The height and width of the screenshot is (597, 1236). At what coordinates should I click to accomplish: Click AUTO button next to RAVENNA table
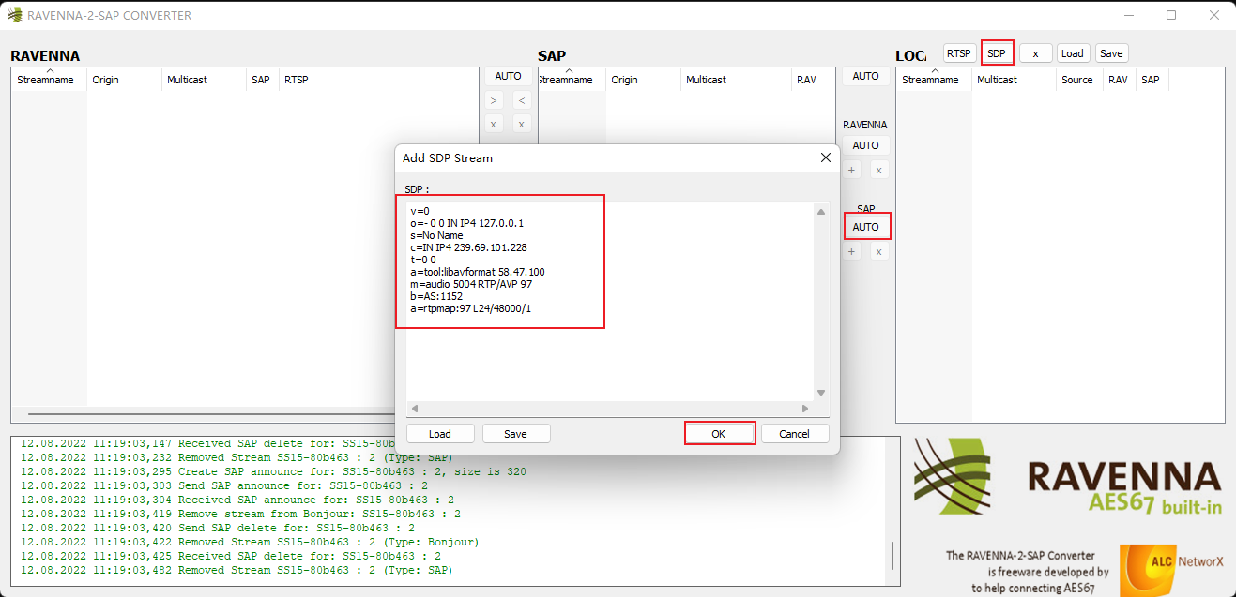point(508,76)
